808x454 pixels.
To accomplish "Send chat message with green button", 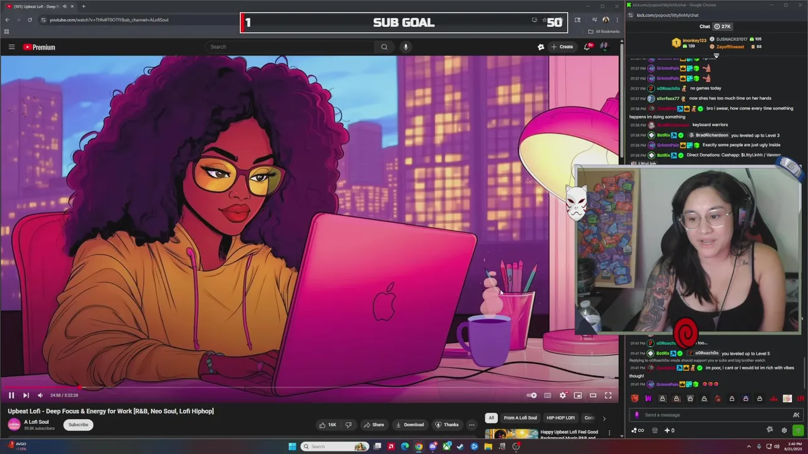I will [x=798, y=431].
